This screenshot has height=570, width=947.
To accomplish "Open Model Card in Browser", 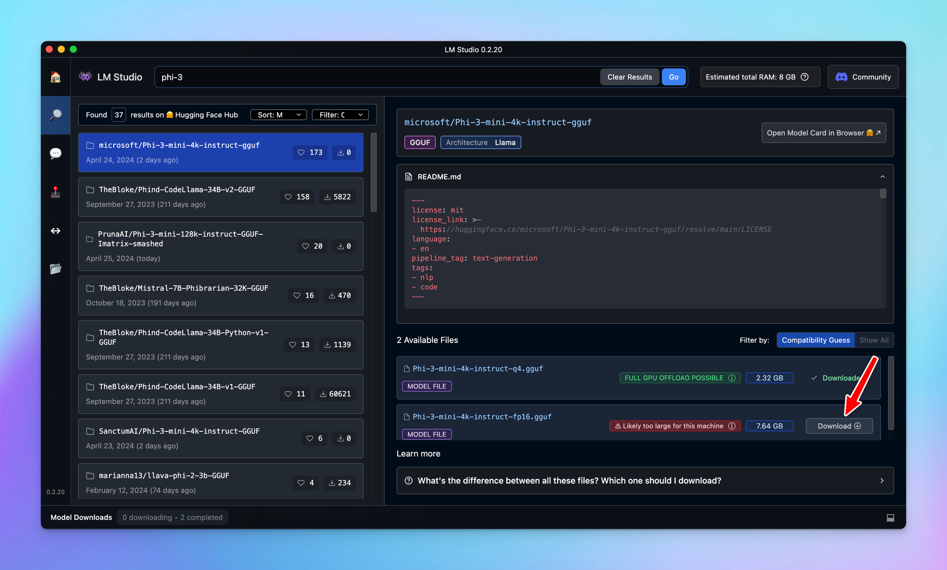I will tap(824, 133).
